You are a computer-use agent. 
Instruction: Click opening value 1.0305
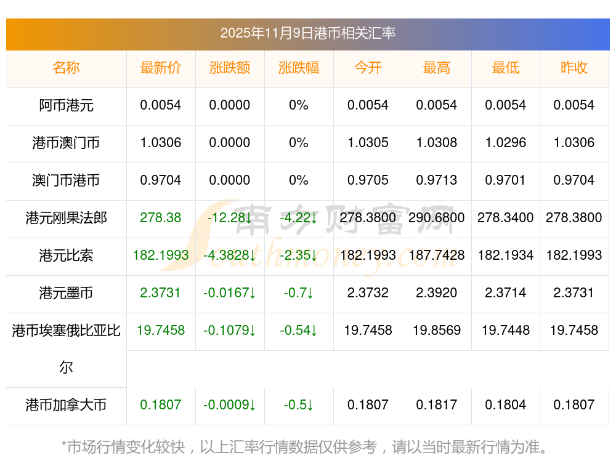tap(368, 143)
